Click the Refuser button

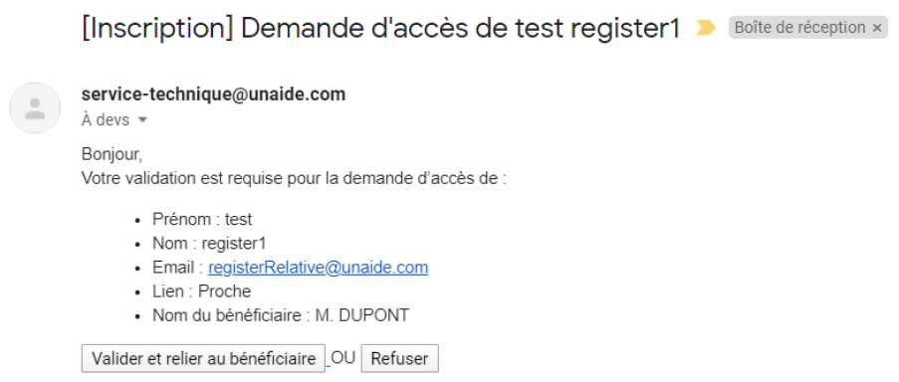399,358
